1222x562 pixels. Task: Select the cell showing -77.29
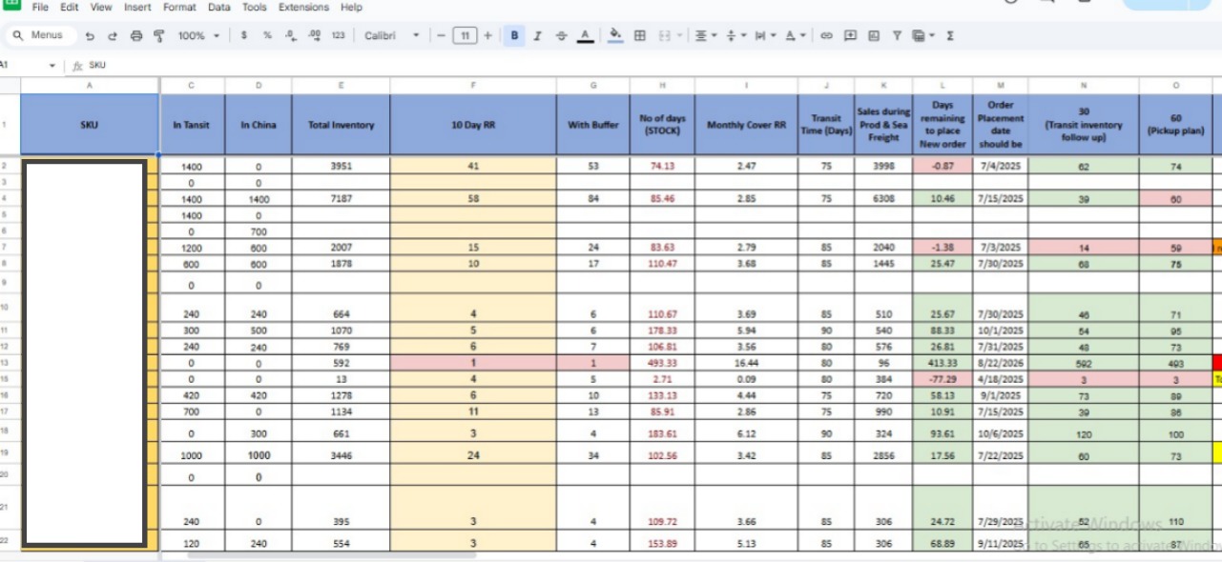(942, 379)
